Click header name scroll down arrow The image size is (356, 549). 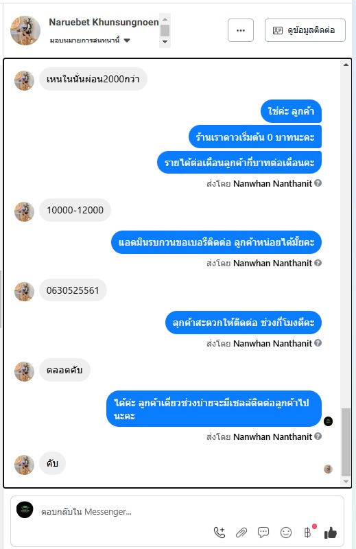165,42
